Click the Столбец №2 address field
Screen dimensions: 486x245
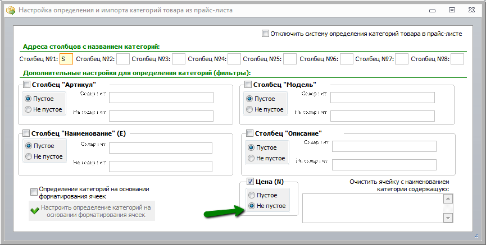point(123,59)
